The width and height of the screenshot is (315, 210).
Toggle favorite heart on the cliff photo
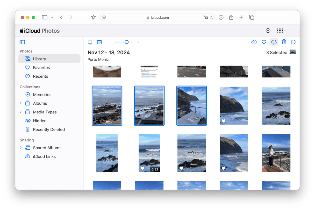tap(224, 121)
